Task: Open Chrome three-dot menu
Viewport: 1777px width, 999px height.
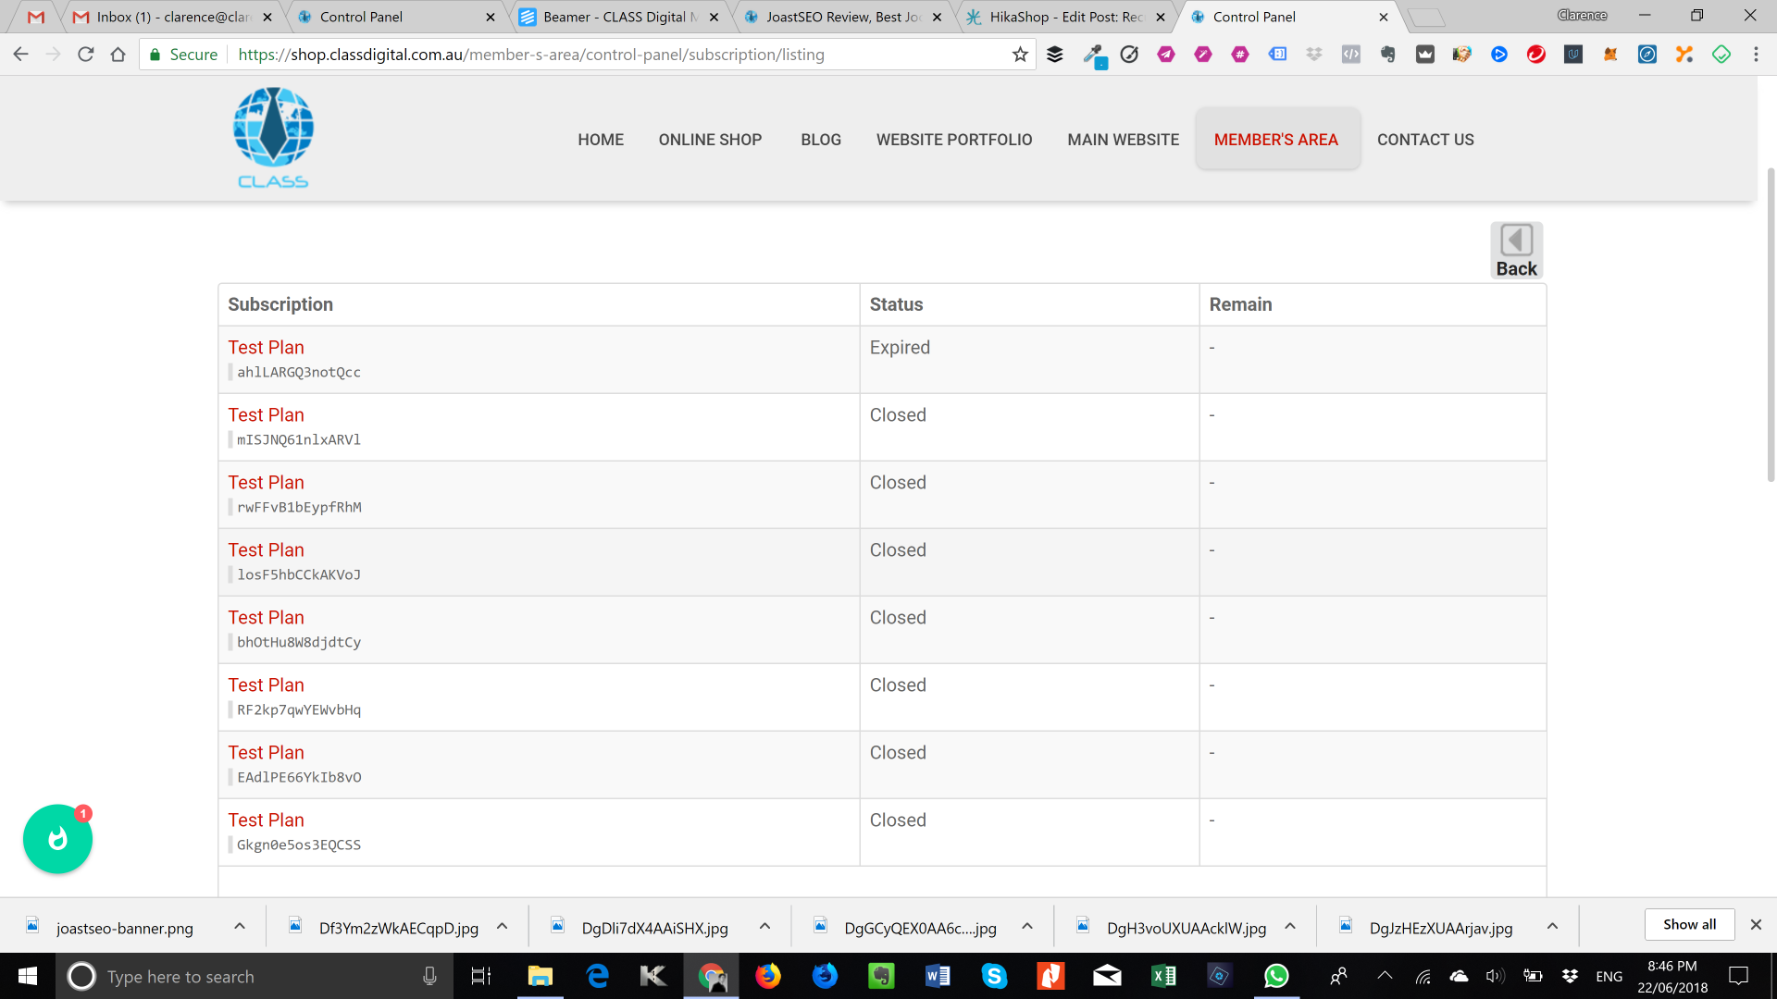Action: tap(1756, 55)
